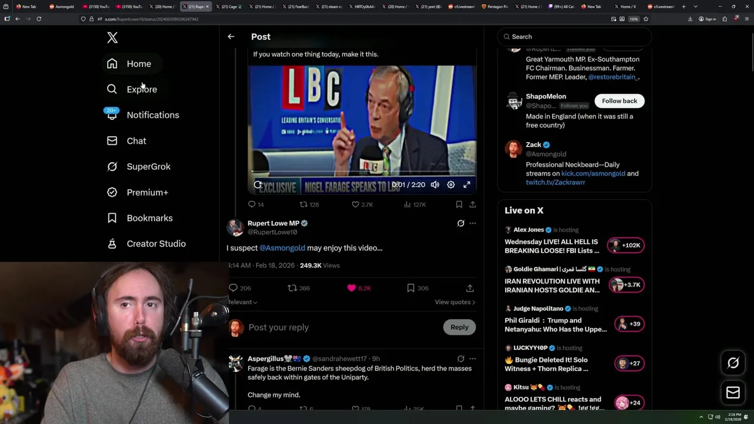This screenshot has height=424, width=754.
Task: Repost the main post with 366 reposts
Action: (292, 288)
